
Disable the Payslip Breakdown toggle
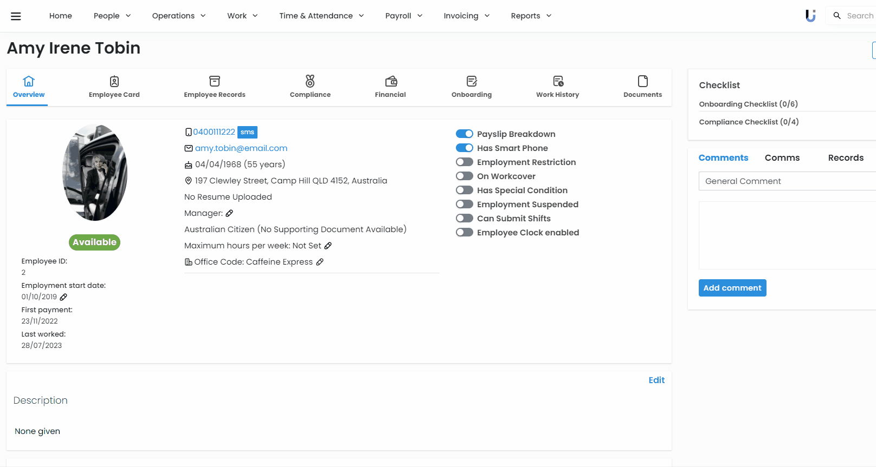coord(465,134)
